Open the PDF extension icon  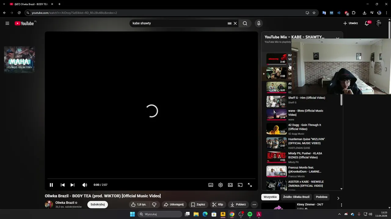point(331,13)
